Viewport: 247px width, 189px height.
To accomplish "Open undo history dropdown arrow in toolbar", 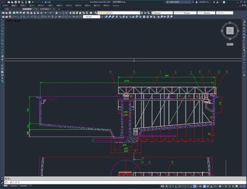I will tap(48, 13).
